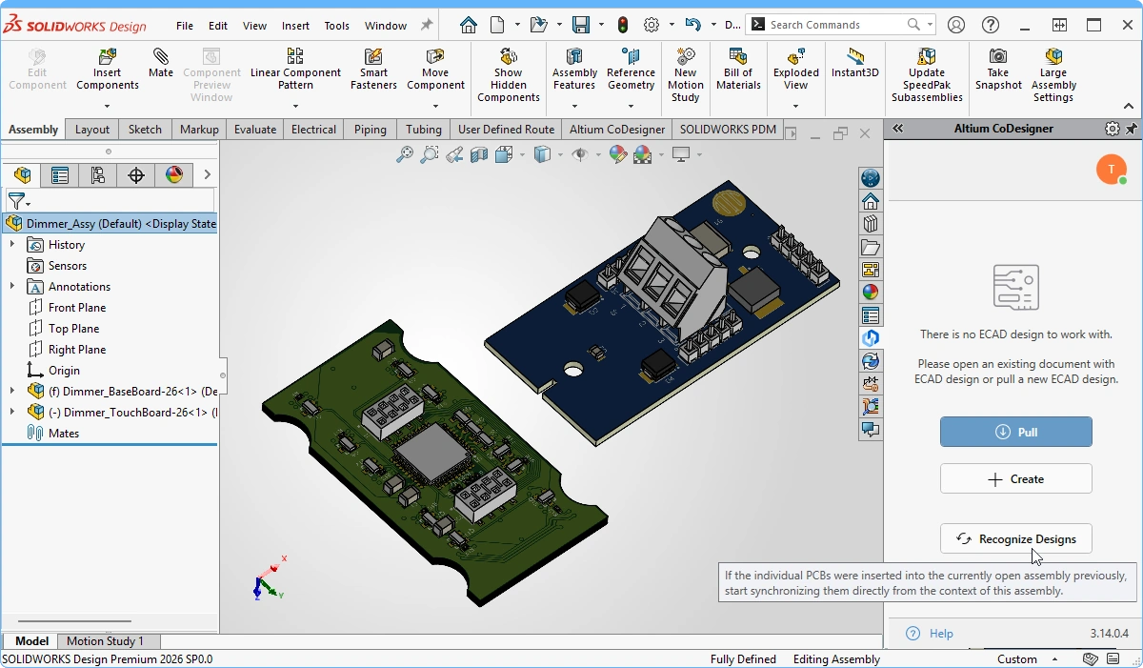Pin the Altium CoDesigner panel

(x=1132, y=129)
